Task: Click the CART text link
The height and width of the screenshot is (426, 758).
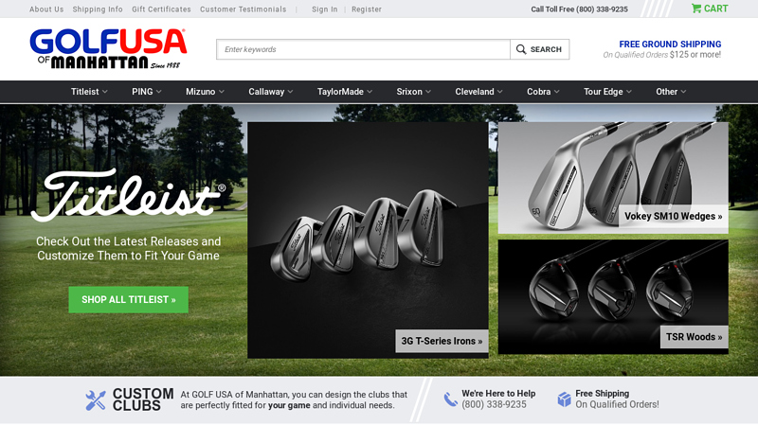Action: pos(716,9)
